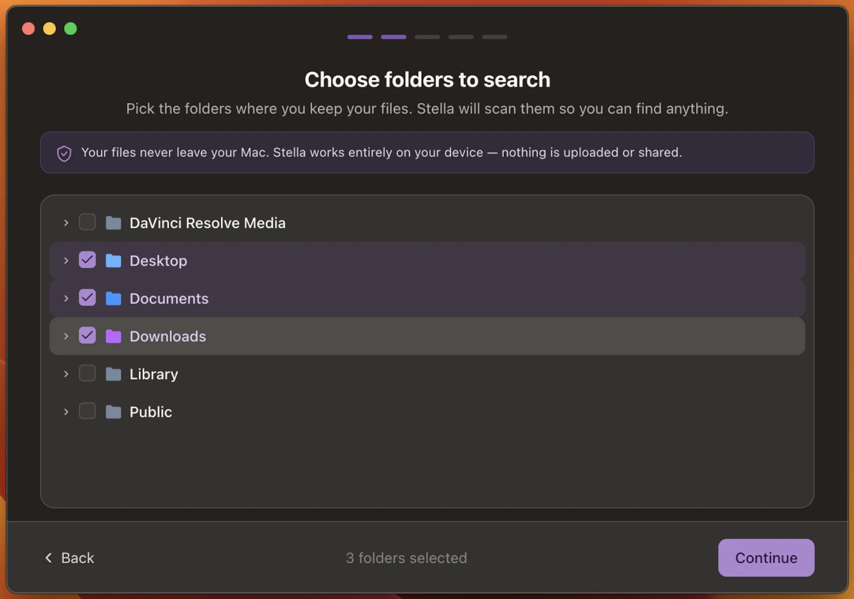Maximize the window with the green button
This screenshot has width=854, height=599.
pos(70,28)
